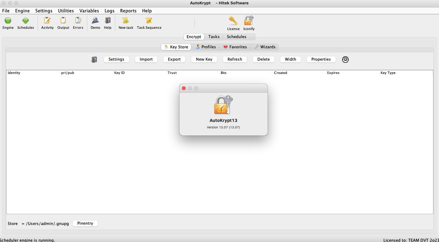Open Schedules from the toolbar
The height and width of the screenshot is (242, 439).
[x=25, y=21]
